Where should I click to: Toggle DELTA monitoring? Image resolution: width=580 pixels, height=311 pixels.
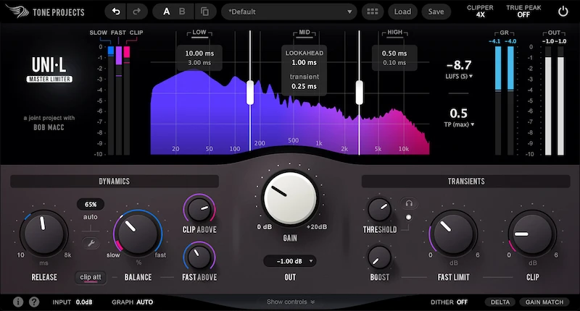point(500,302)
